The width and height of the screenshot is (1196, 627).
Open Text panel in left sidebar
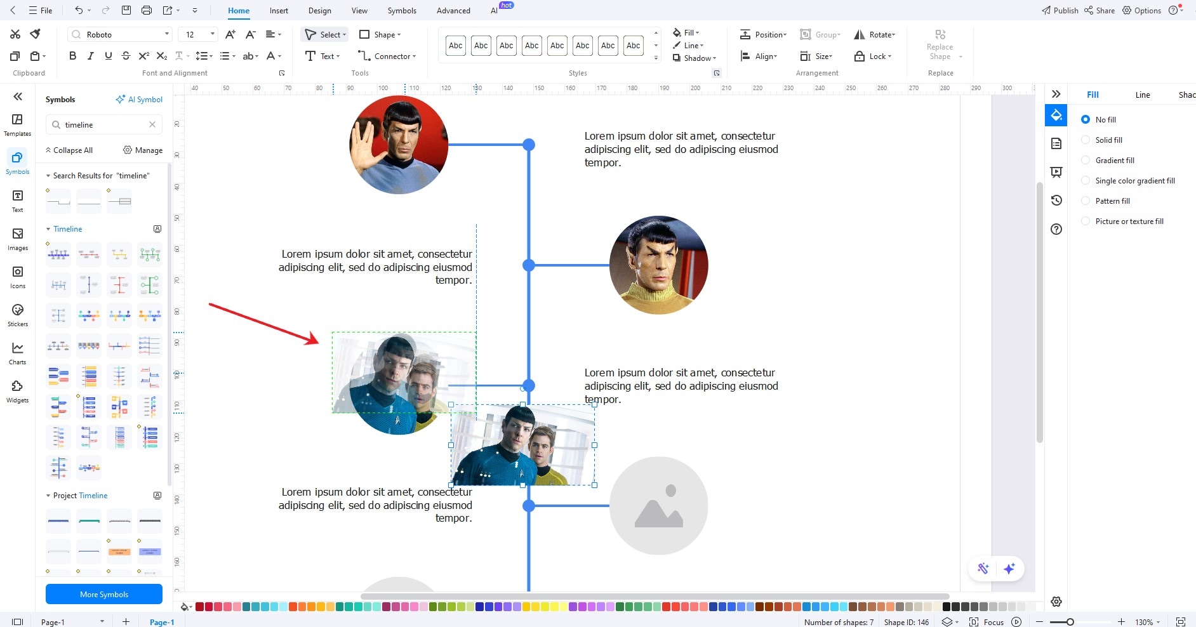pos(17,201)
